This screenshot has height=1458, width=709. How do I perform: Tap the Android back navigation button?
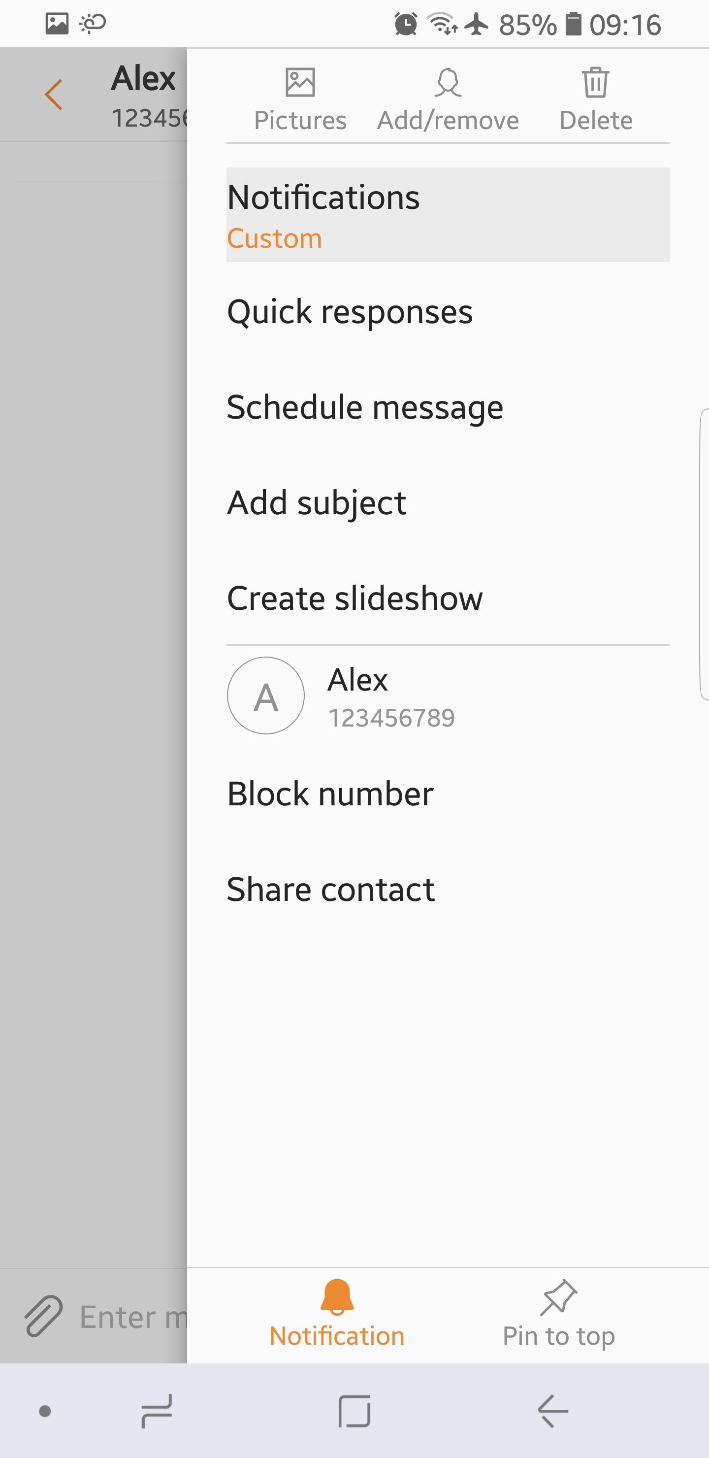point(553,1411)
